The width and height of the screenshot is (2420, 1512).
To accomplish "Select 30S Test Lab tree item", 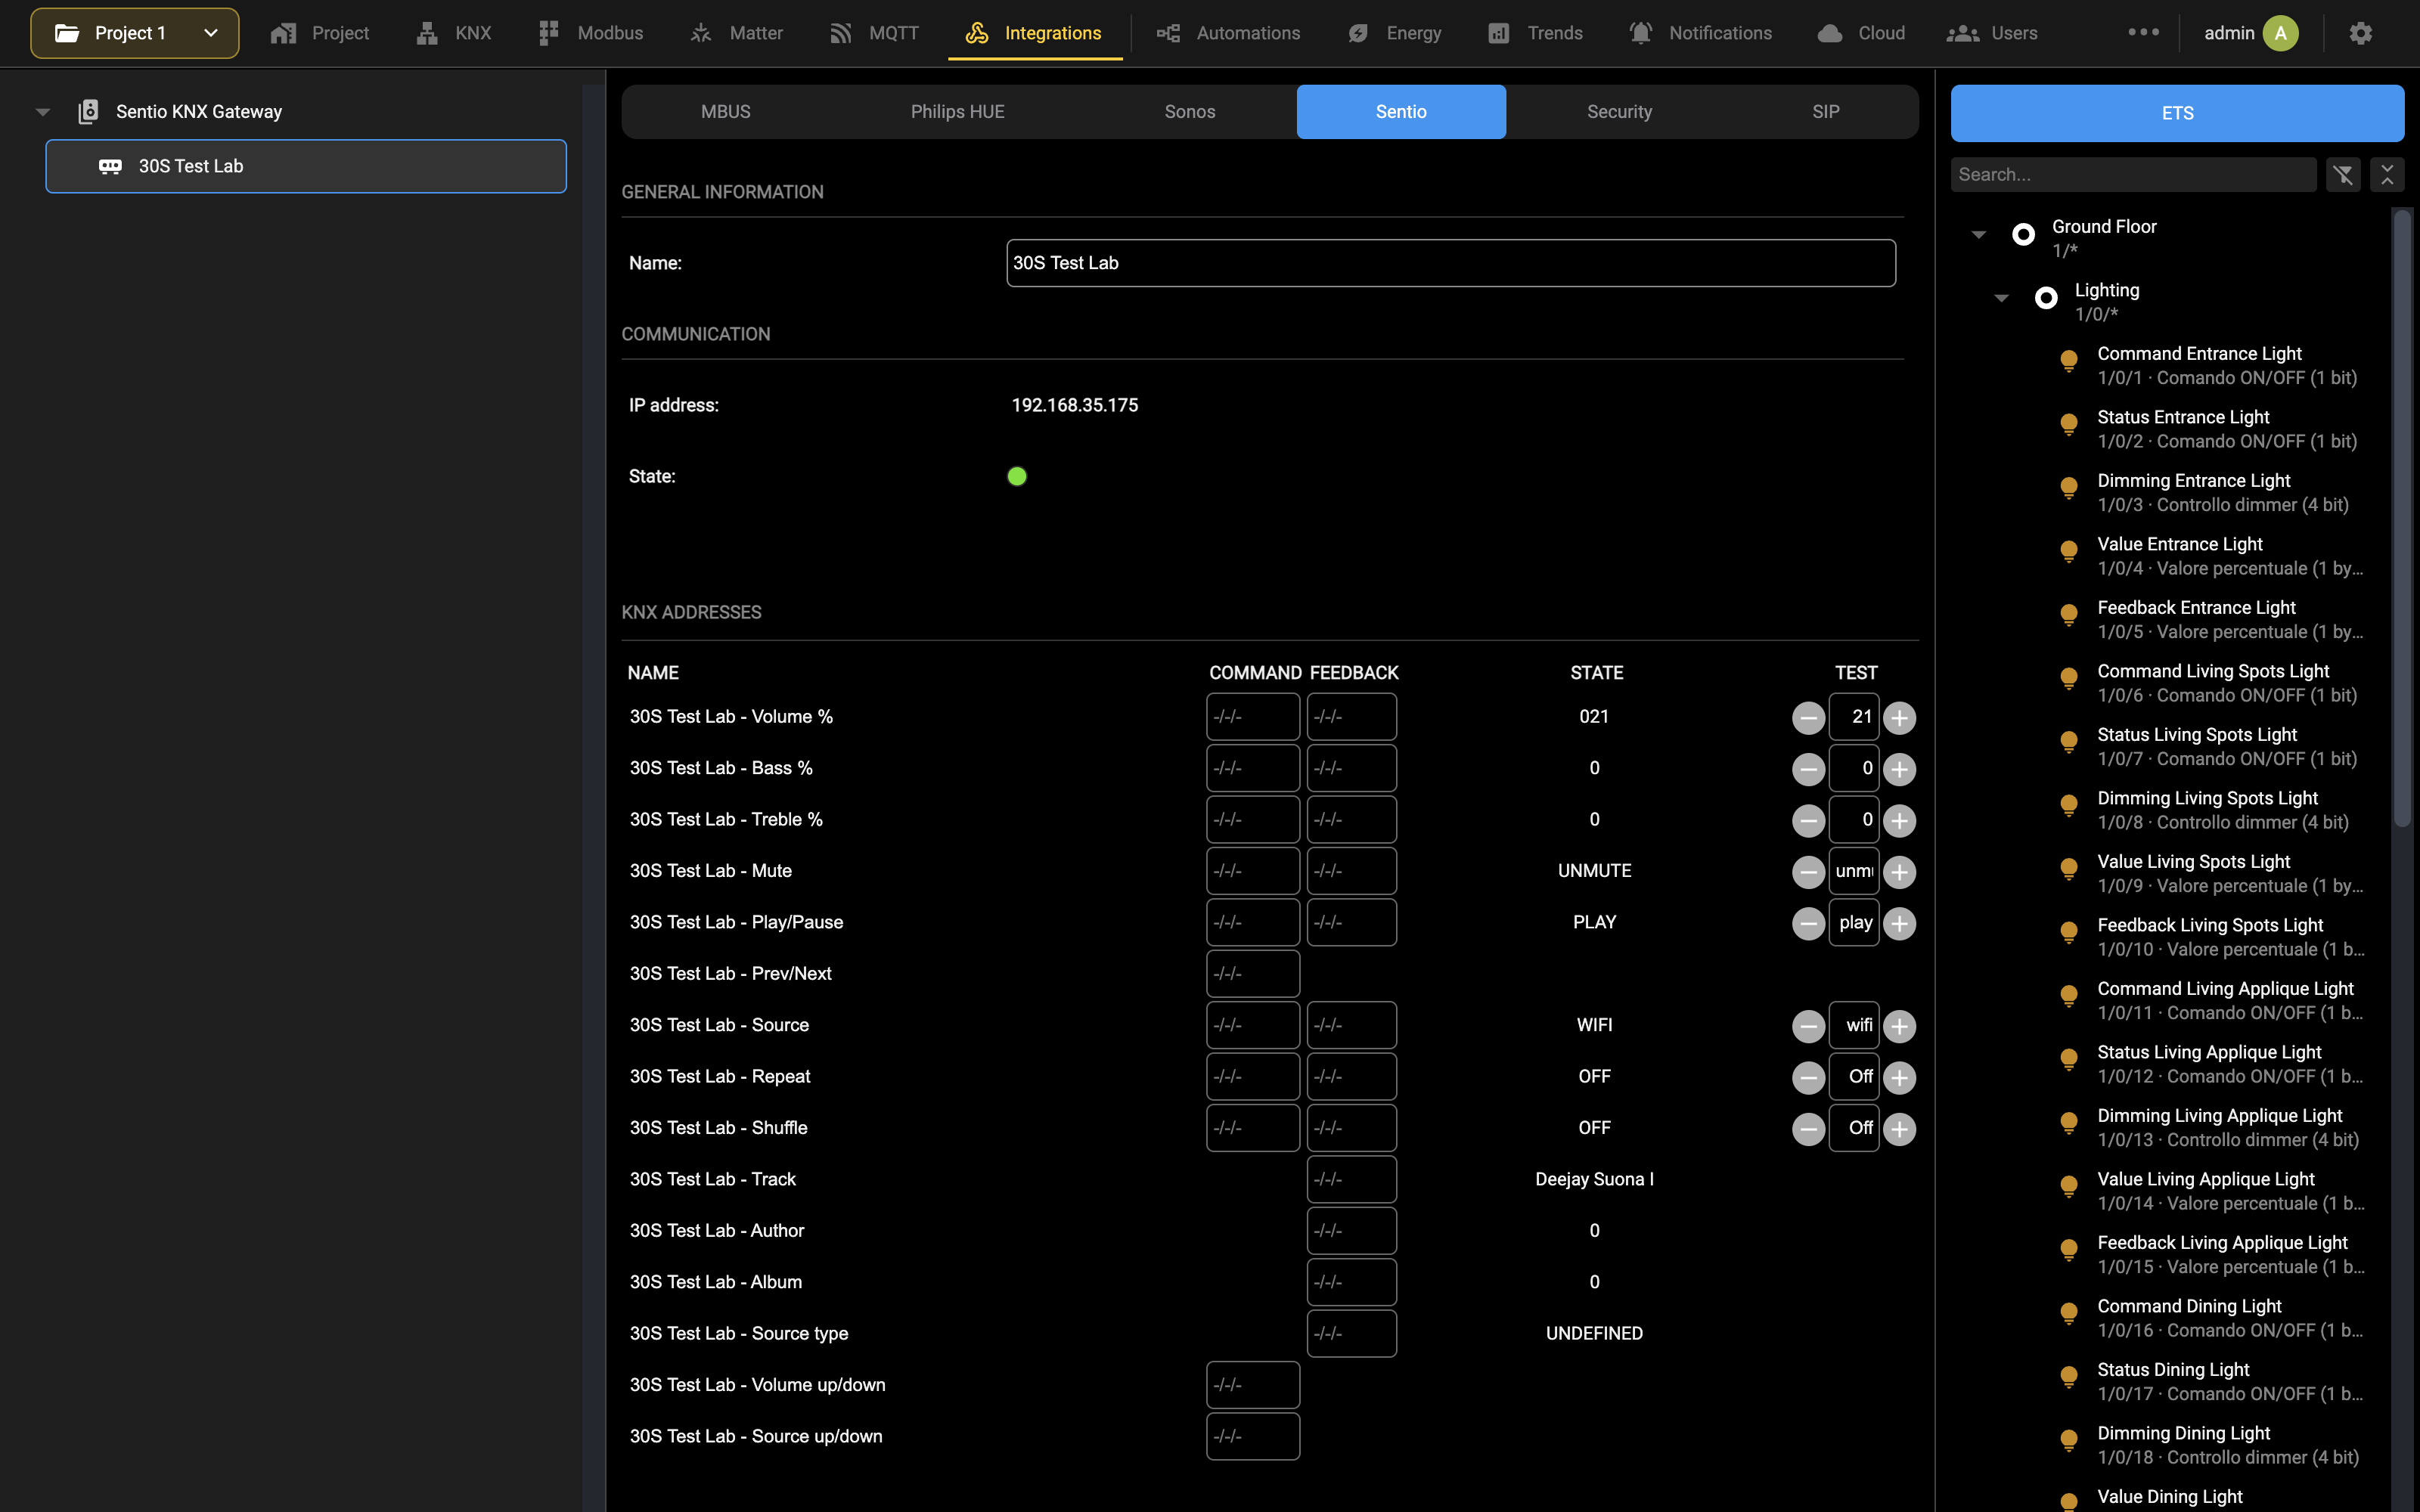I will pos(306,166).
